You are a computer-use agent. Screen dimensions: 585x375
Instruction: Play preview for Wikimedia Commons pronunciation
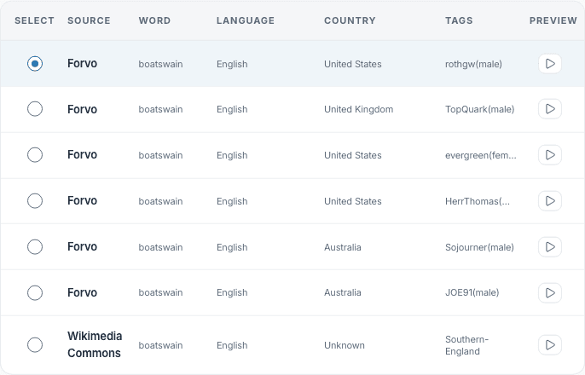pyautogui.click(x=550, y=345)
